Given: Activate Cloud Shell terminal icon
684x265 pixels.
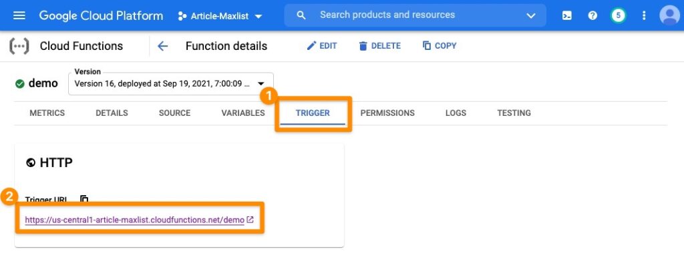Looking at the screenshot, I should [566, 16].
